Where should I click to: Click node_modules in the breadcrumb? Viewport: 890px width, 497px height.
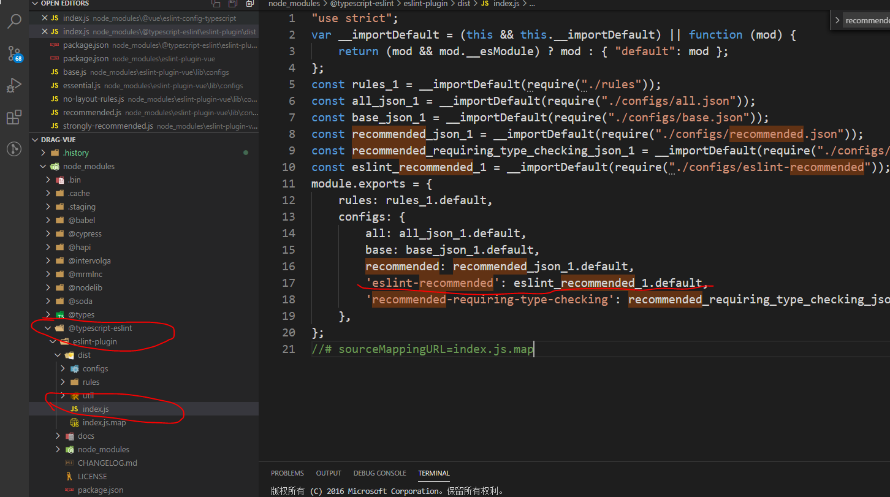coord(294,4)
